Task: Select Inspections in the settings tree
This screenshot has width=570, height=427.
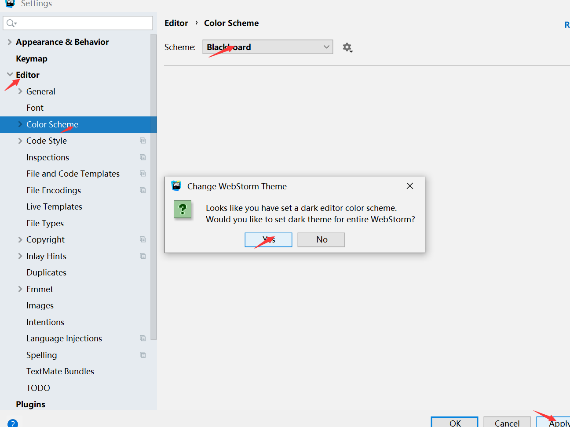Action: coord(47,157)
